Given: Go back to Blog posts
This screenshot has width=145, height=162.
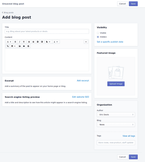Looking at the screenshot, I should 8,12.
